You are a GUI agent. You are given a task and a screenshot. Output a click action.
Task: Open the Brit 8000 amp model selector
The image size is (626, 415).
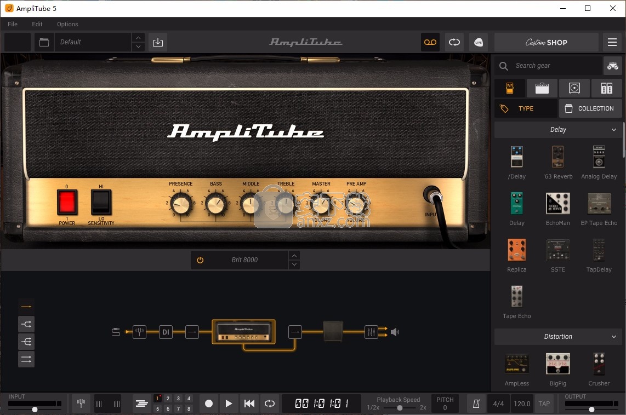[x=244, y=260]
